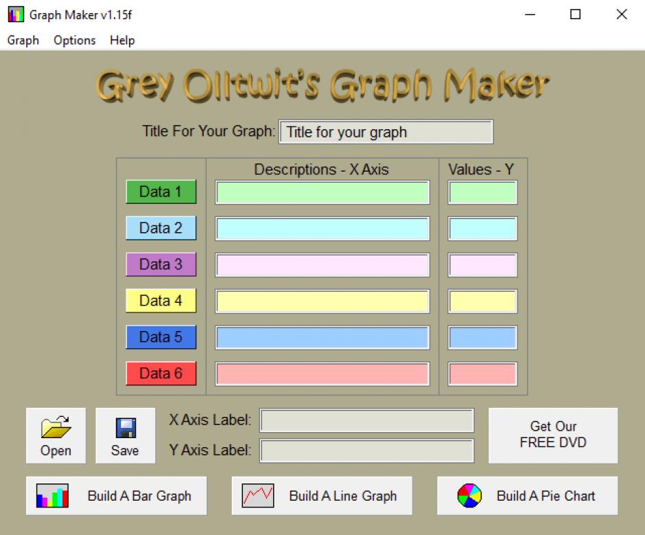The image size is (645, 535).
Task: Click the purple Data 3 color button
Action: click(x=161, y=264)
